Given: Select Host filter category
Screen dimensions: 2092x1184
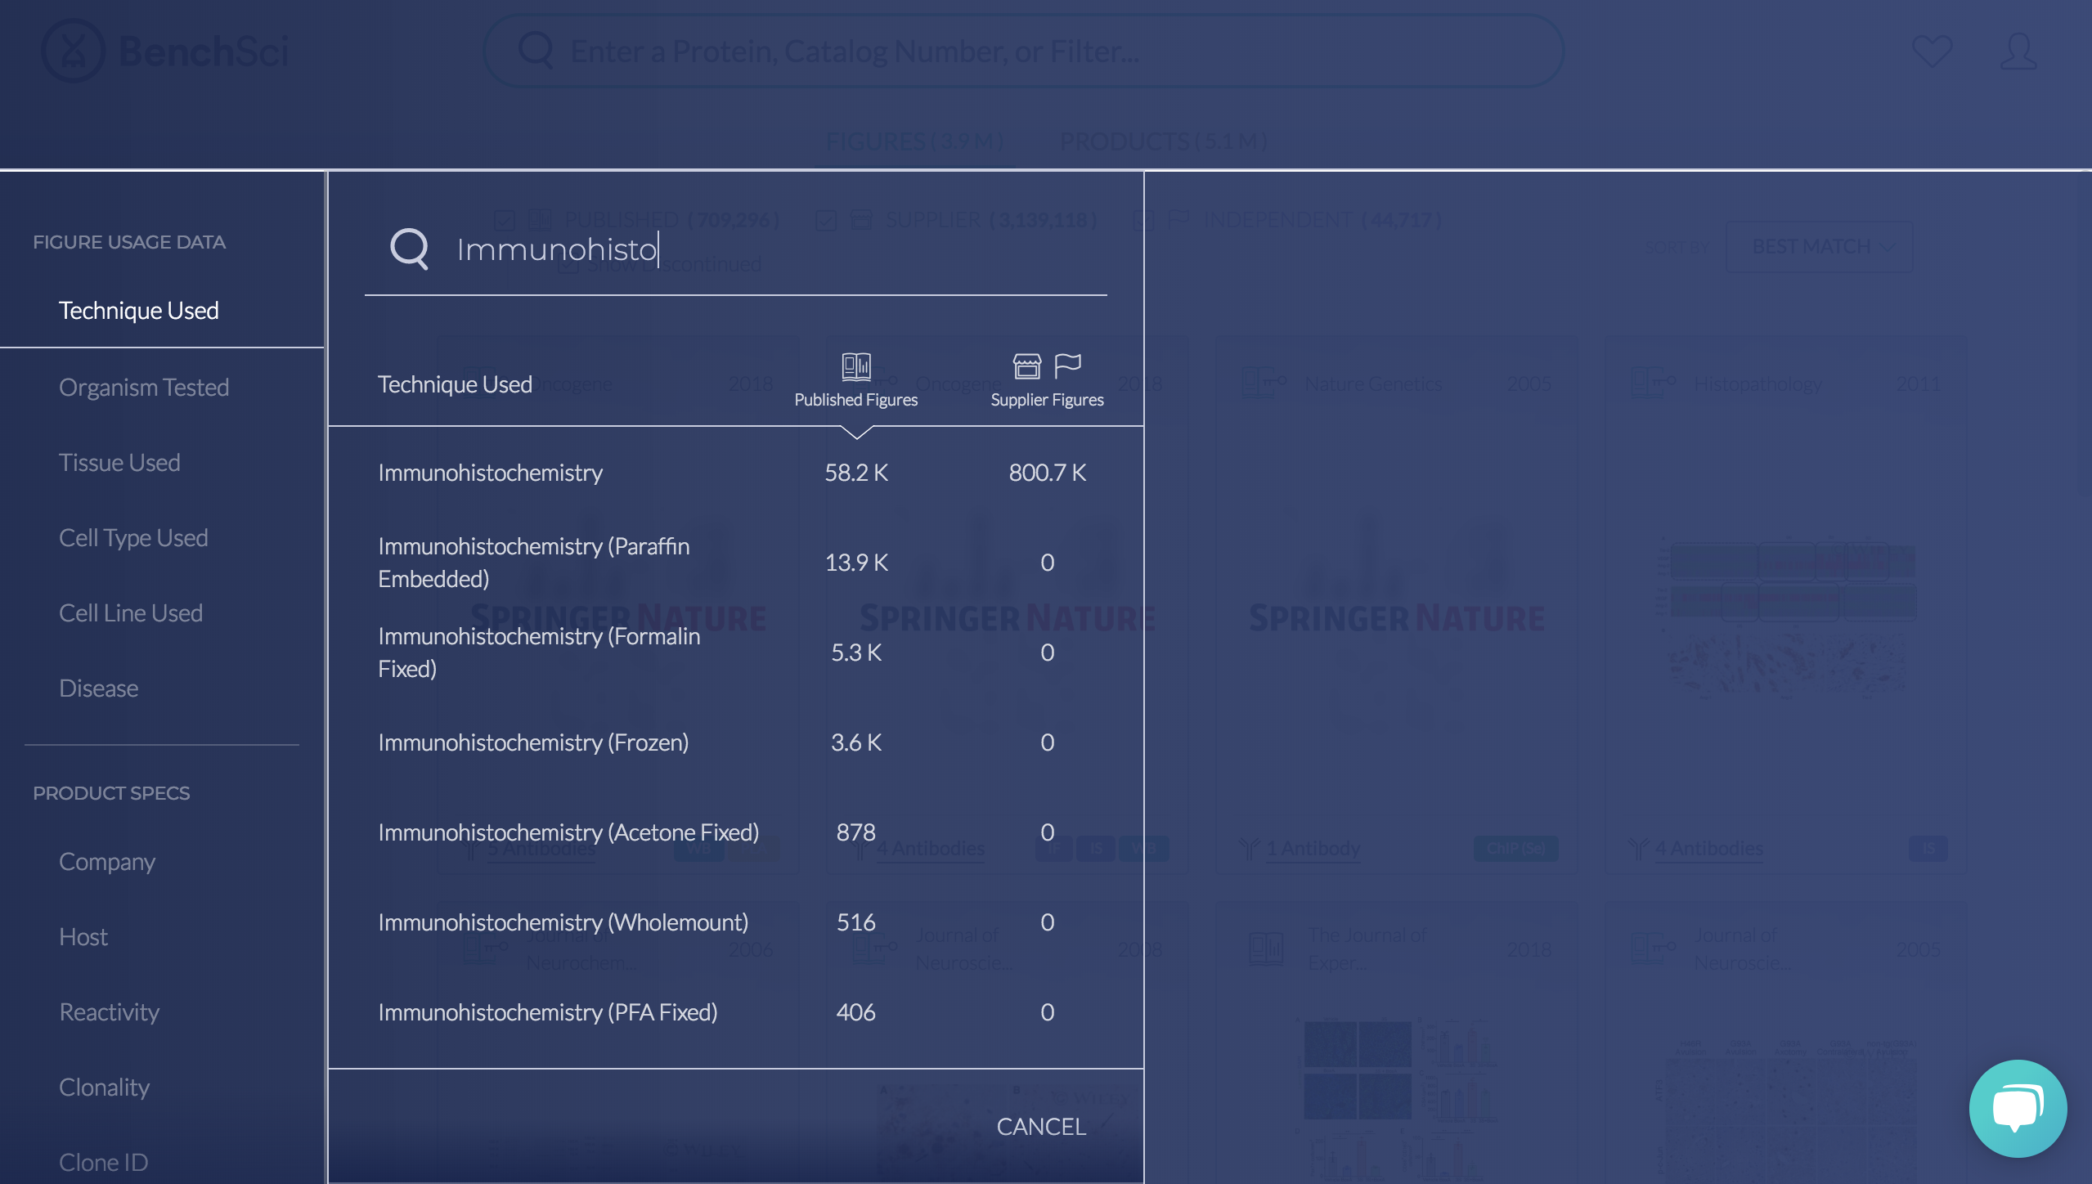Looking at the screenshot, I should (x=83, y=936).
